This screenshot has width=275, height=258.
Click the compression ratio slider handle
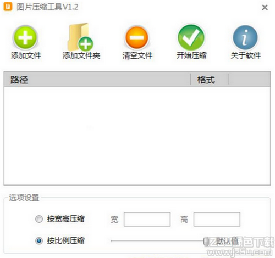click(x=206, y=242)
